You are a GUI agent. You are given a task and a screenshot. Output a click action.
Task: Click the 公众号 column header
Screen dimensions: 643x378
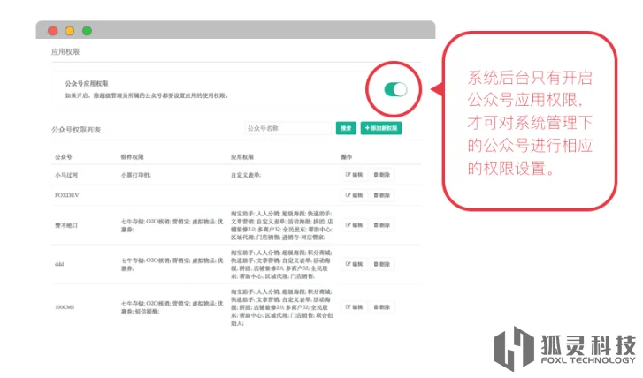[x=64, y=157]
